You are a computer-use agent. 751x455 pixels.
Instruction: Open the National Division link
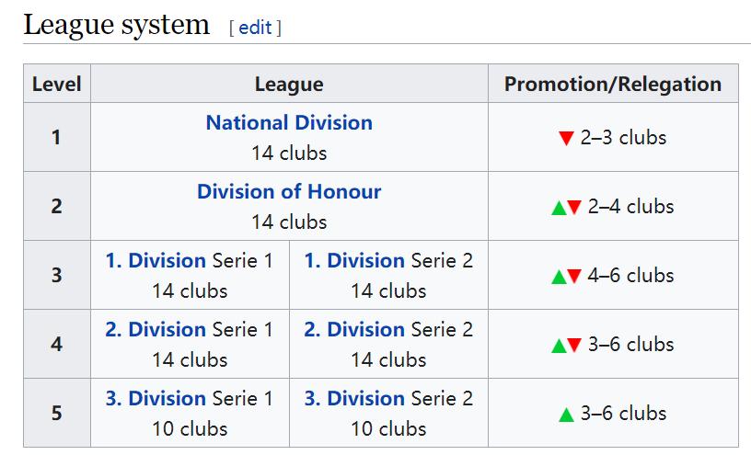289,122
